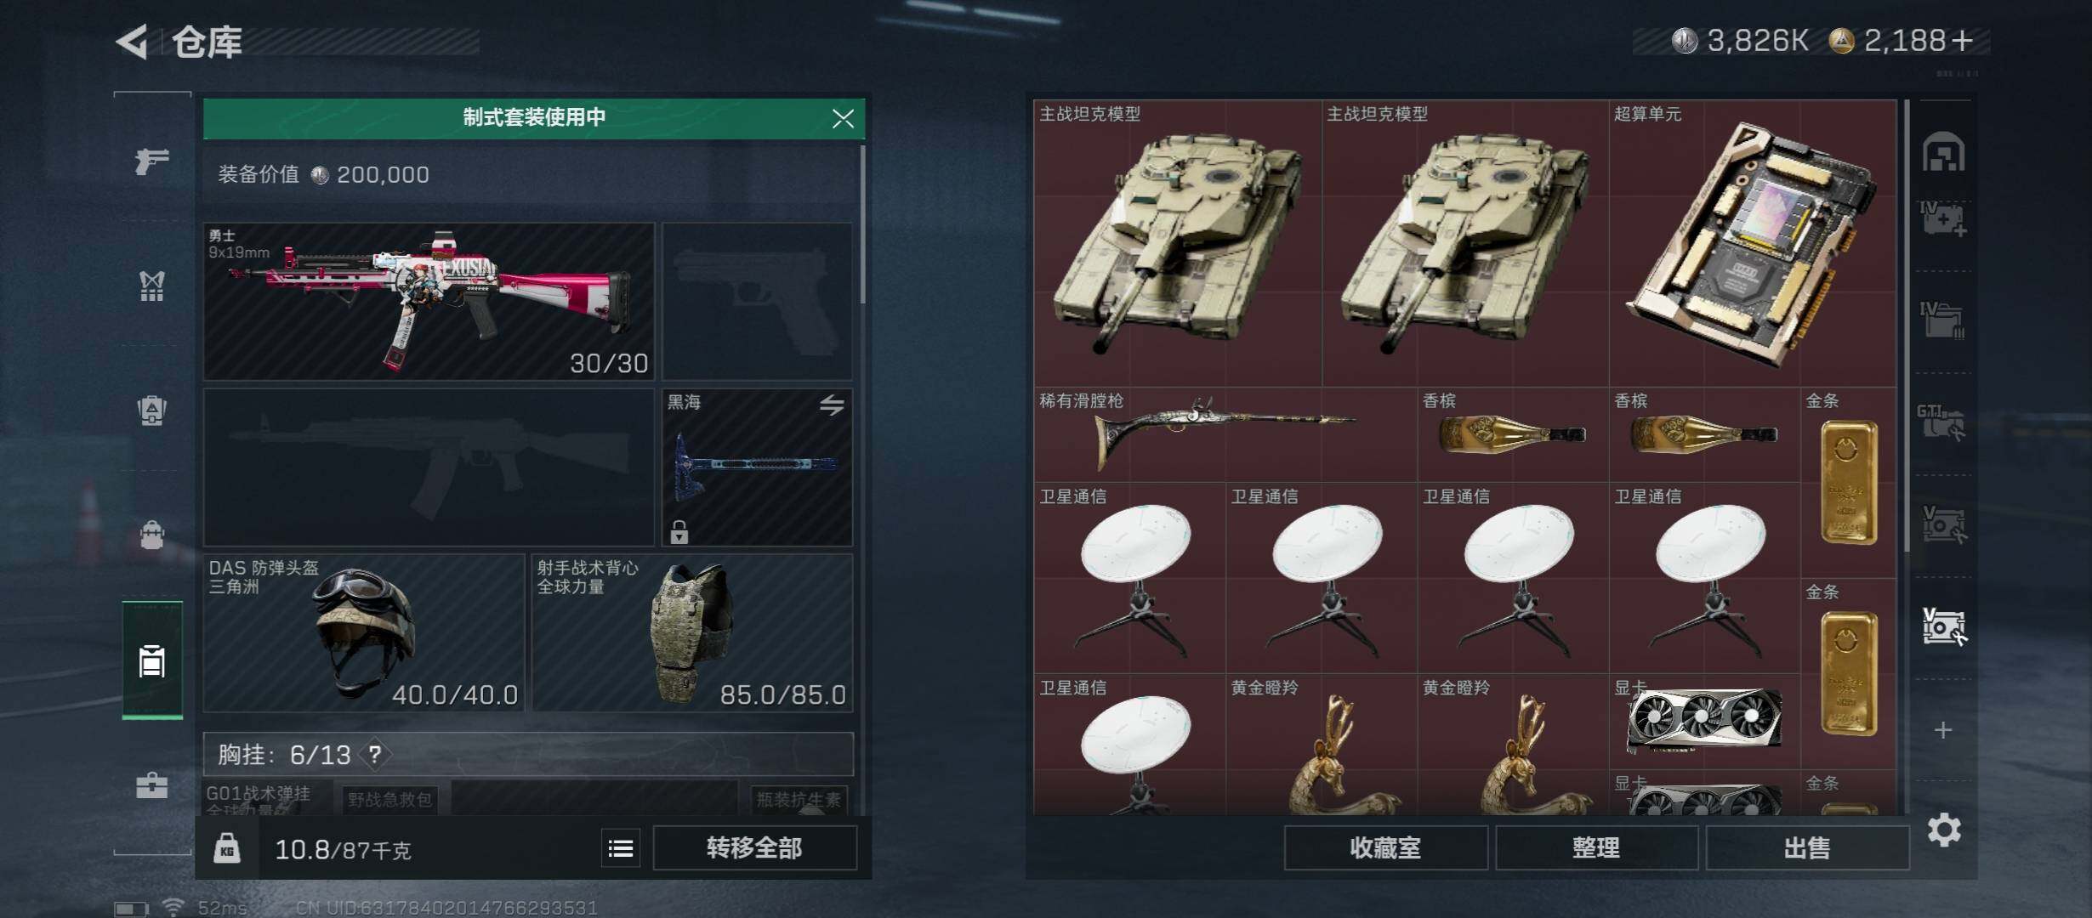Image resolution: width=2092 pixels, height=918 pixels.
Task: Click the warehouse inventory scrollbar
Action: (1907, 327)
